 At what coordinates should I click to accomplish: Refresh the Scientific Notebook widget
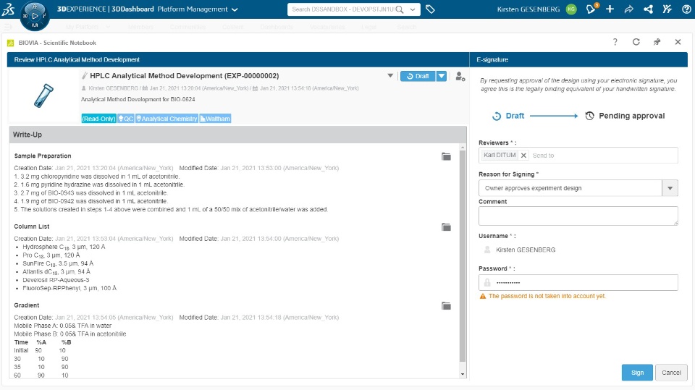coord(636,42)
